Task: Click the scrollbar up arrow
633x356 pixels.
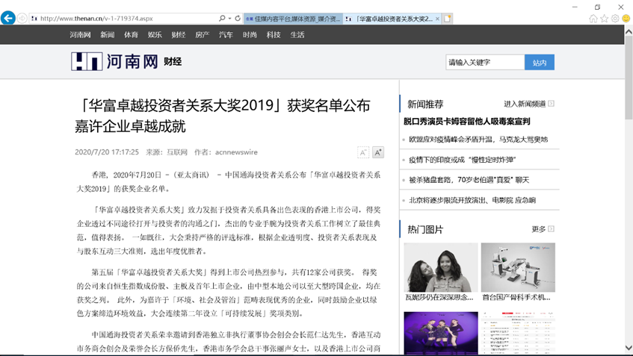Action: pos(629,31)
